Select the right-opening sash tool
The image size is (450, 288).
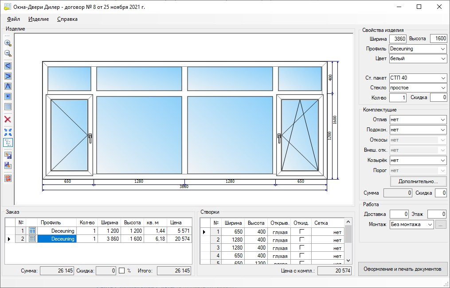pos(8,76)
